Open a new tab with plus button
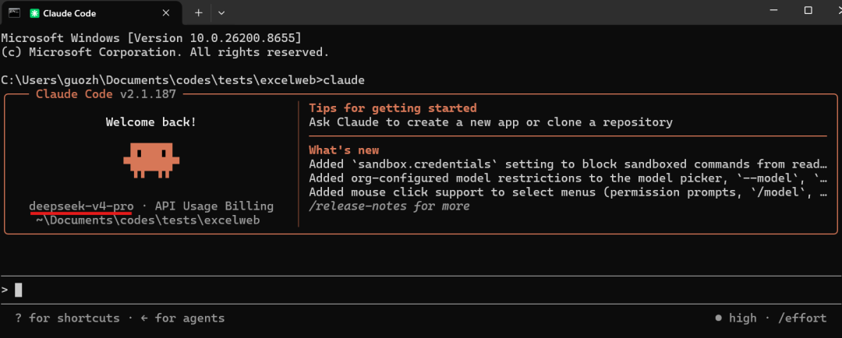Image resolution: width=842 pixels, height=338 pixels. click(x=198, y=12)
